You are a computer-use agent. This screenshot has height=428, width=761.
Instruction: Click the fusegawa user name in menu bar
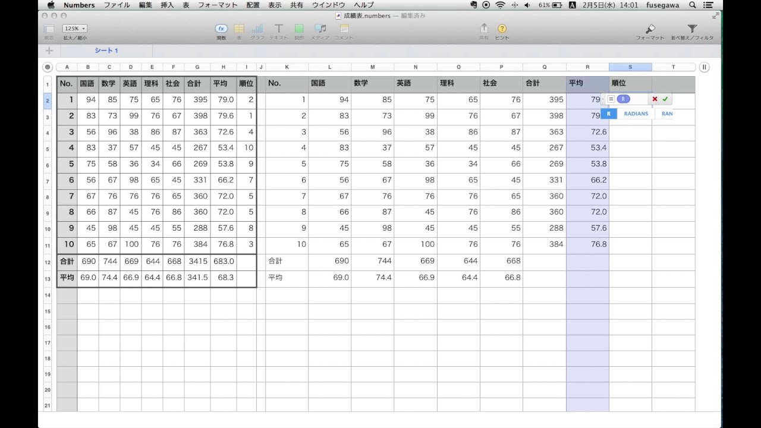[663, 5]
